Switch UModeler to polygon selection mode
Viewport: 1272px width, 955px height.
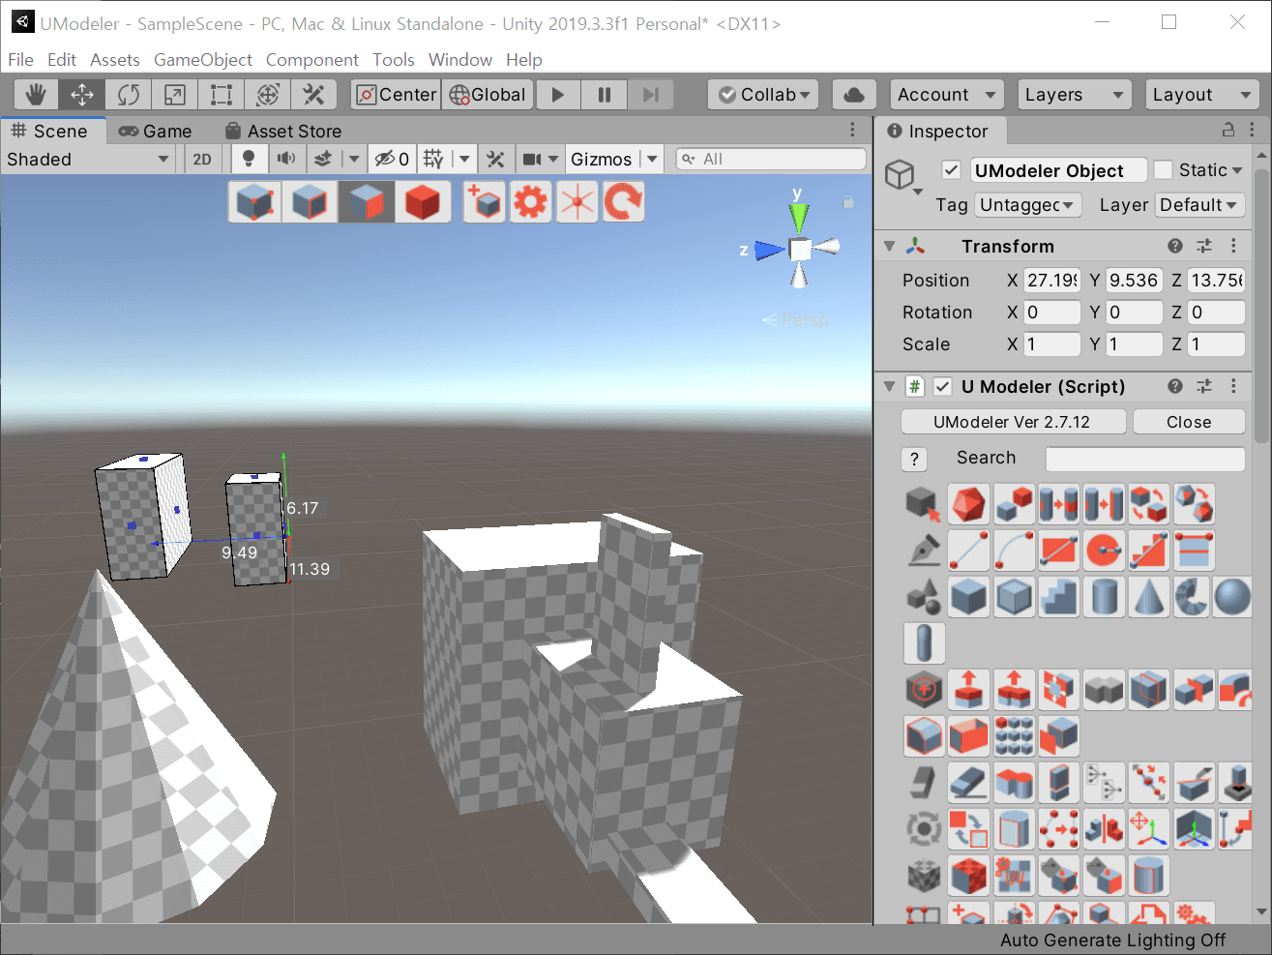click(366, 202)
